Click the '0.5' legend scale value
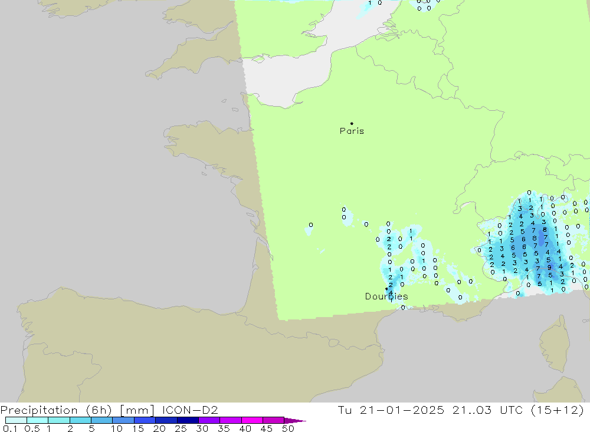The width and height of the screenshot is (590, 432). pyautogui.click(x=32, y=428)
